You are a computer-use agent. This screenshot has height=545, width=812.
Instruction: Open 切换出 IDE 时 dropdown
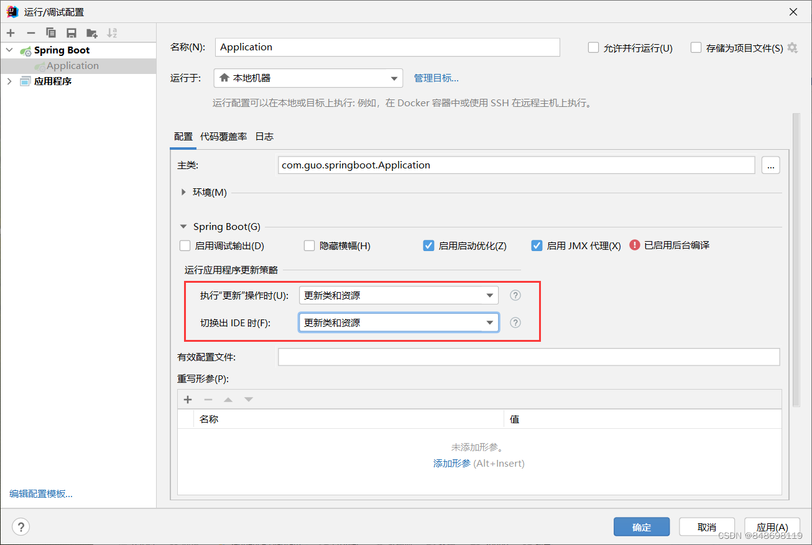pos(399,323)
